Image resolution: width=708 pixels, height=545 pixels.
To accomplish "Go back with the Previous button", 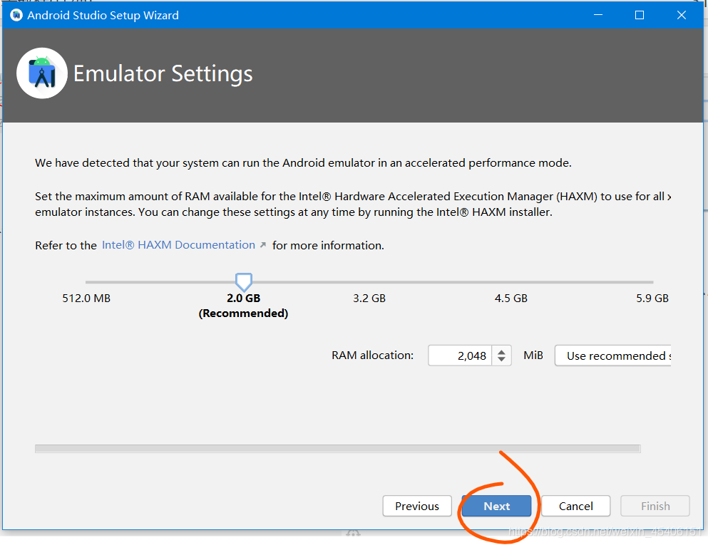I will (x=417, y=506).
